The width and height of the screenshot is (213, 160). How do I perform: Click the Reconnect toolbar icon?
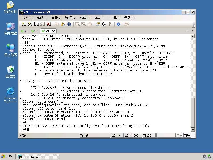(x=43, y=24)
